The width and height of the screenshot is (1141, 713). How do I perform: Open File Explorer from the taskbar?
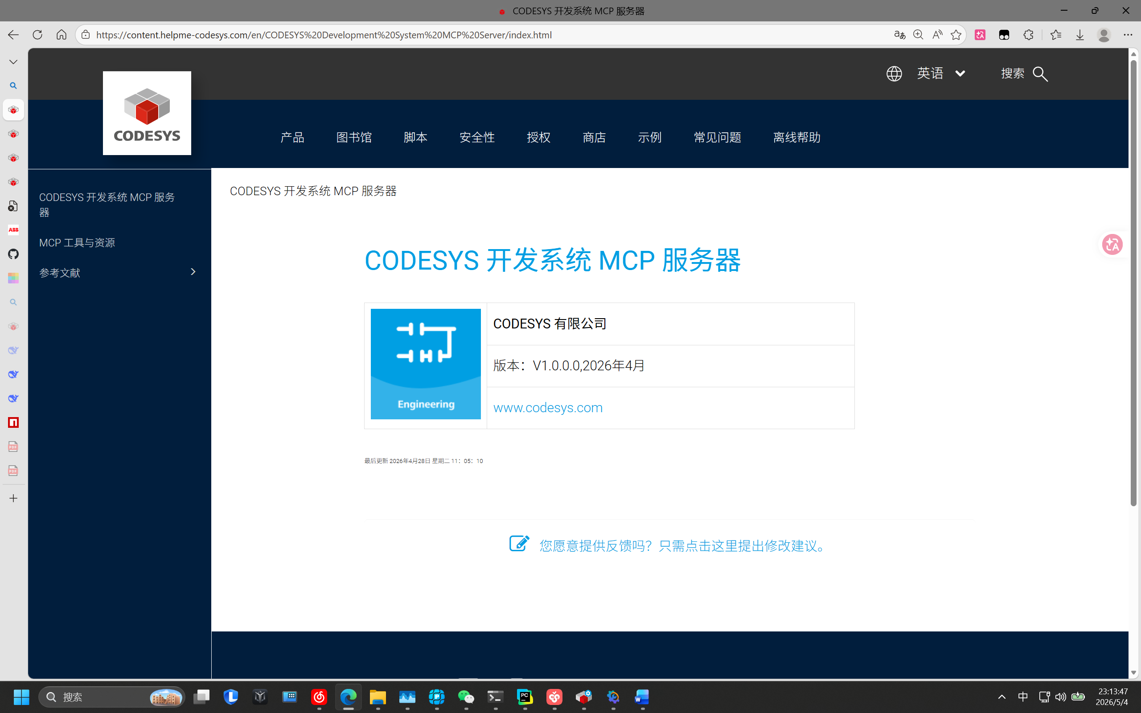(378, 697)
